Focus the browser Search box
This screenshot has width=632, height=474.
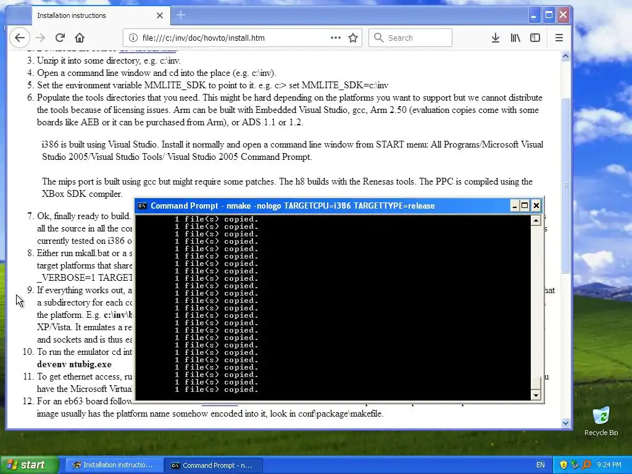click(410, 38)
